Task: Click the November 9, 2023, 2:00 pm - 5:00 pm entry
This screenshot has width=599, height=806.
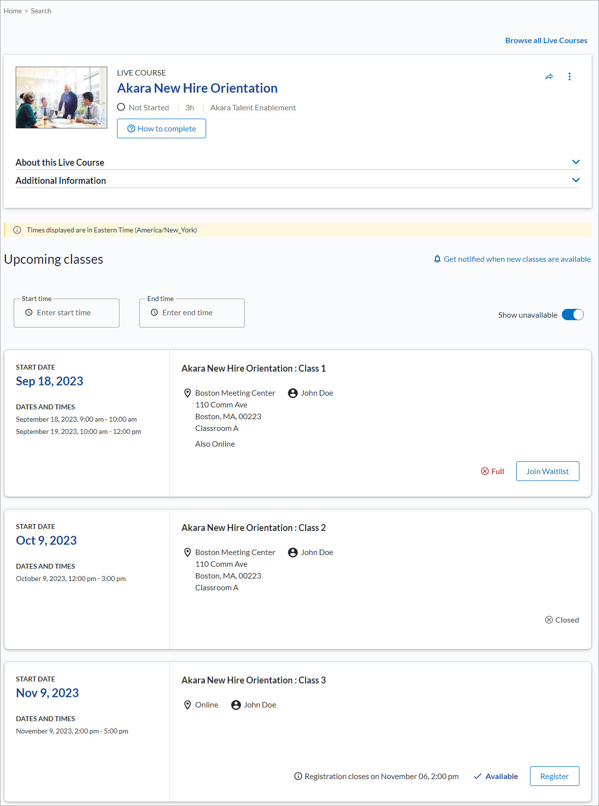Action: click(72, 731)
